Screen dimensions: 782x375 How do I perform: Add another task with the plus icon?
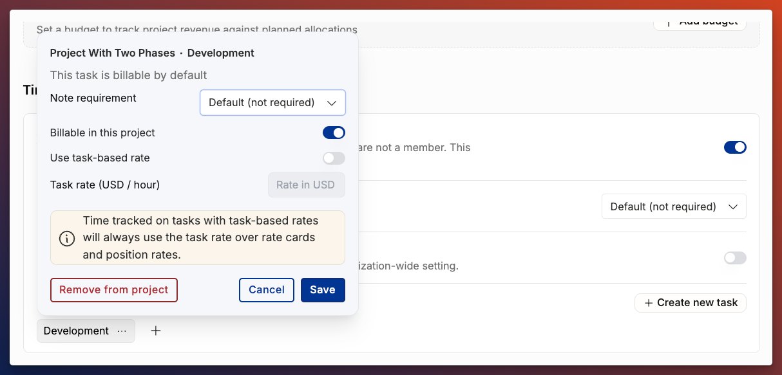coord(156,331)
